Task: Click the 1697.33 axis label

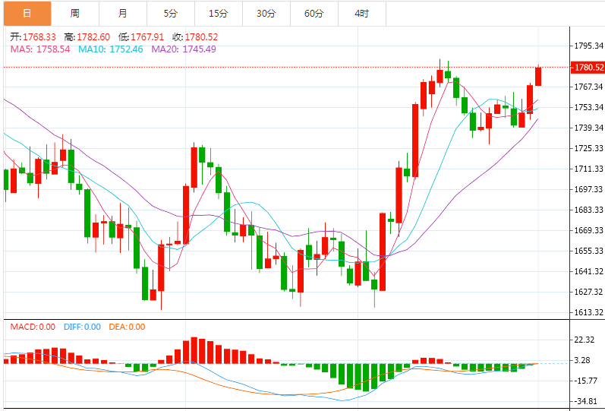Action: [x=589, y=189]
